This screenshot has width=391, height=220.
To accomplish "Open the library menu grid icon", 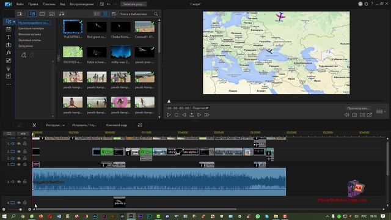I will pos(114,14).
